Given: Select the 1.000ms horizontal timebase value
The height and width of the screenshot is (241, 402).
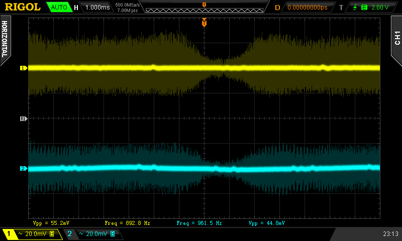Looking at the screenshot, I should click(97, 8).
